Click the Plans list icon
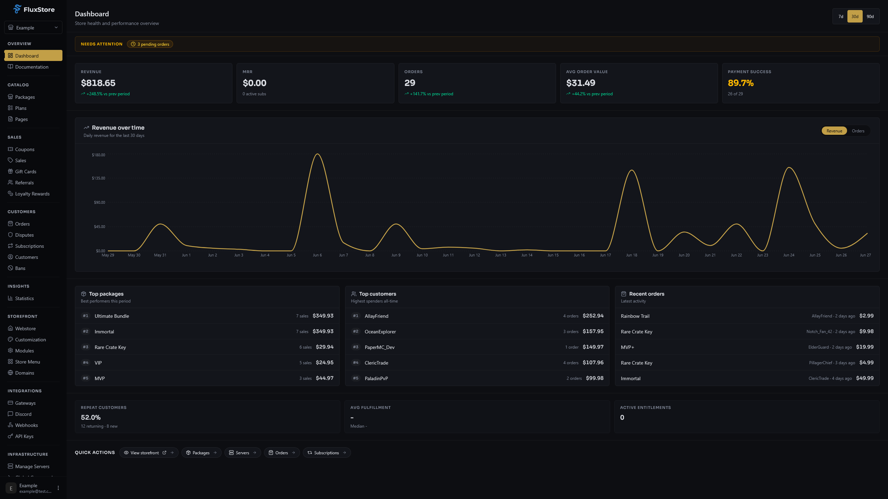Screen dimensions: 888x499 10,108
